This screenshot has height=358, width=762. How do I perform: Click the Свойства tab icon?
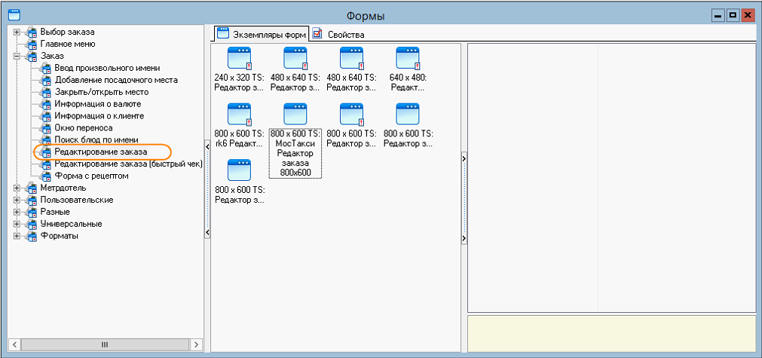317,34
